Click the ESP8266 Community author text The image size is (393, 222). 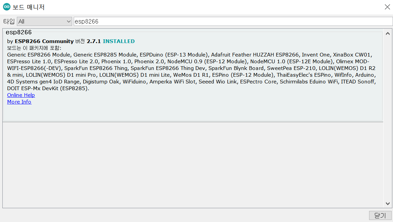tap(44, 41)
